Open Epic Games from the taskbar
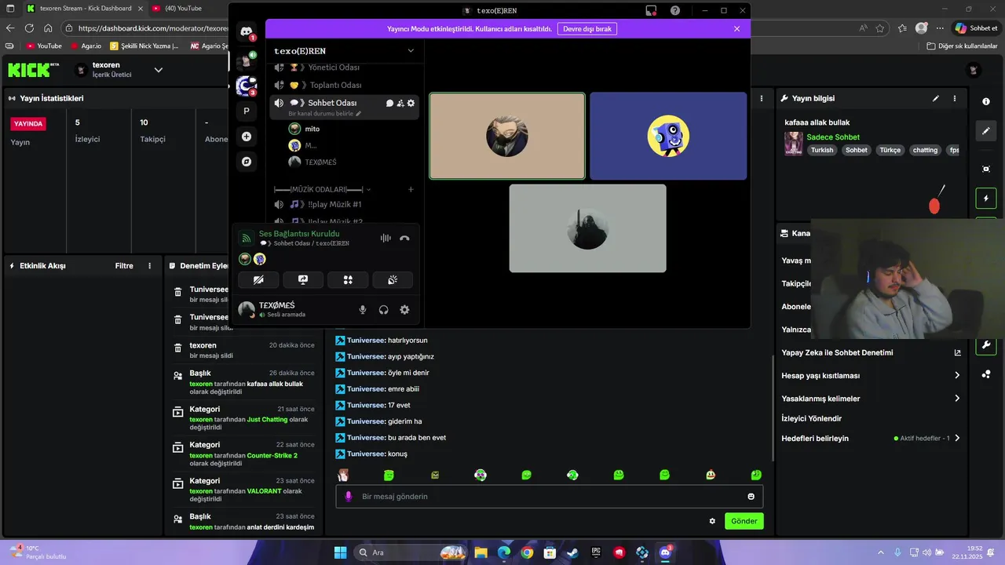 click(596, 552)
